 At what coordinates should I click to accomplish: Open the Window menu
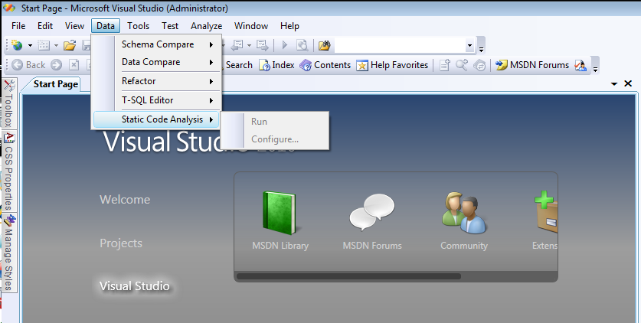(x=251, y=26)
